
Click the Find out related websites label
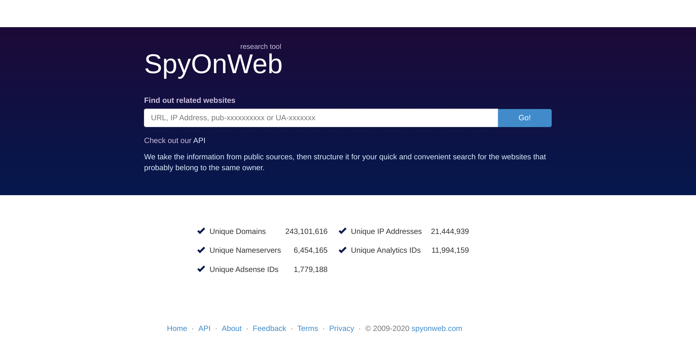tap(190, 100)
